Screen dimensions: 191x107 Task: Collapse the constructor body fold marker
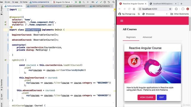tap(9, 50)
